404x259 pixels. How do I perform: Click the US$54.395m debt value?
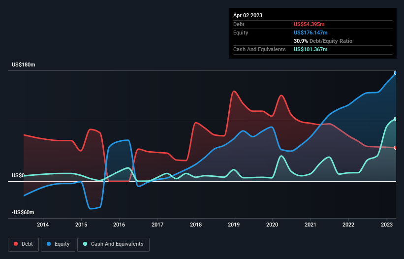[309, 24]
